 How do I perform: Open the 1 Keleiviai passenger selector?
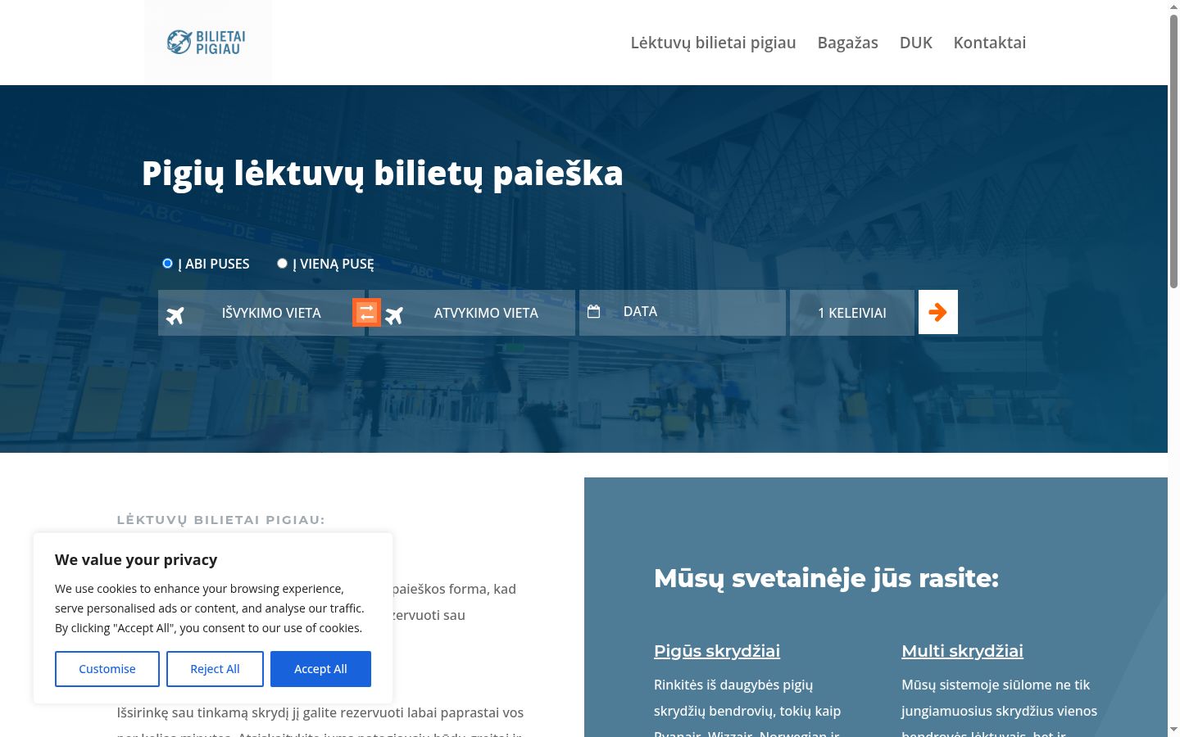tap(852, 313)
